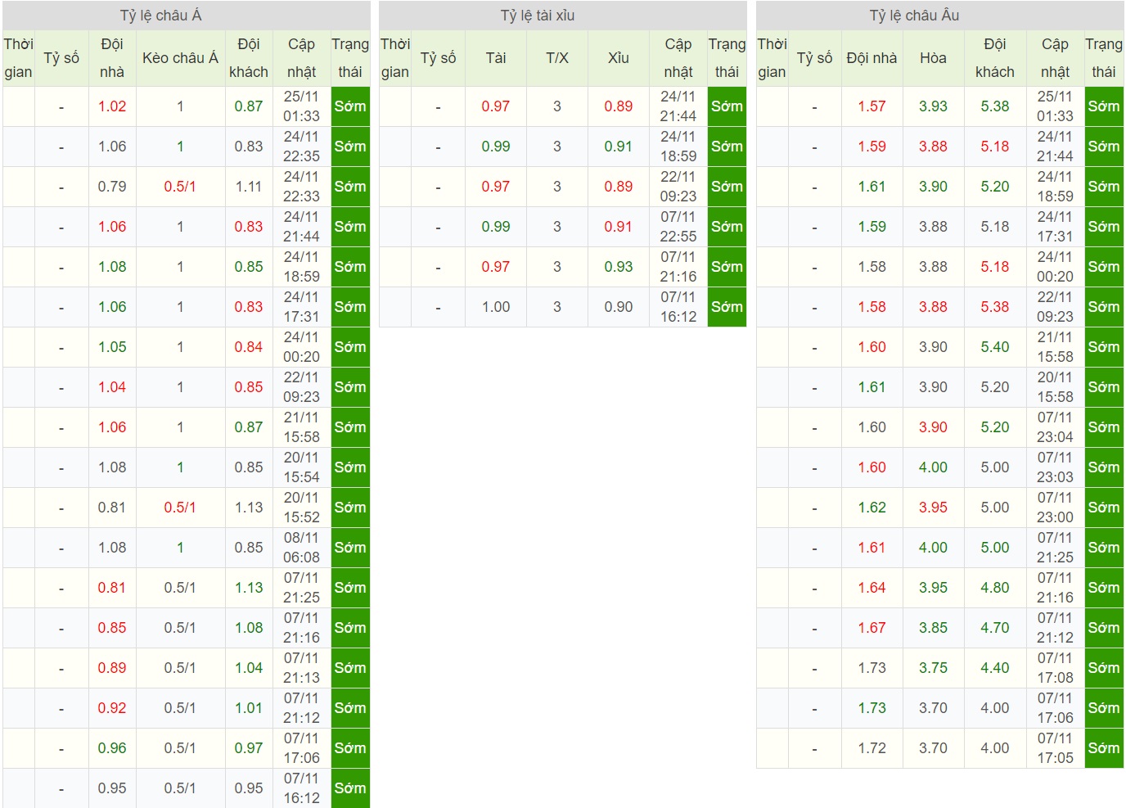Viewport: 1126px width, 808px height.
Task: Click 'Trạng thái' header in châu Á table
Action: (x=350, y=58)
